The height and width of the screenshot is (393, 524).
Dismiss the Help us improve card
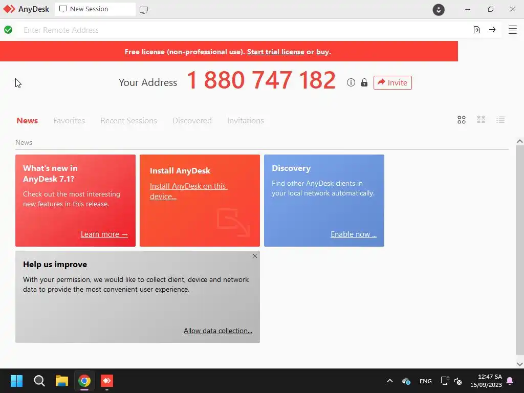(255, 256)
